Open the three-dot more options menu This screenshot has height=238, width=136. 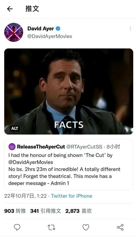pyautogui.click(x=130, y=28)
